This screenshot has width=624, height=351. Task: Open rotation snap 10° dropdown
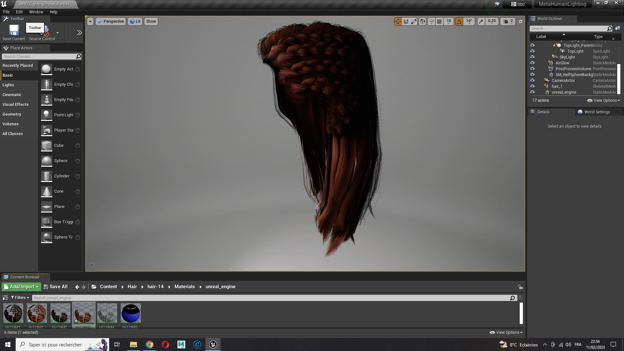point(469,21)
